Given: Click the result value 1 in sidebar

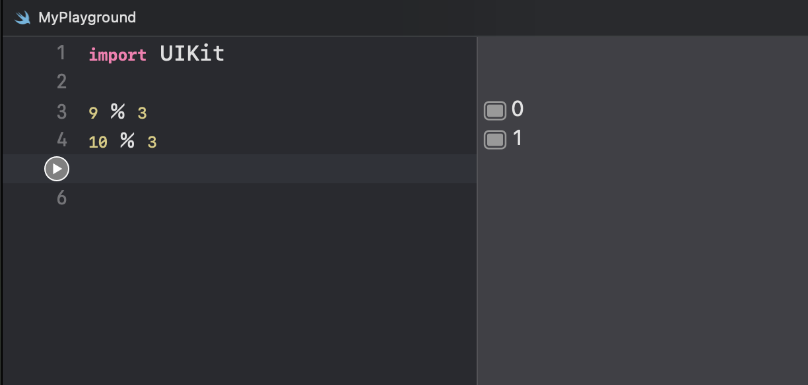Looking at the screenshot, I should (518, 138).
